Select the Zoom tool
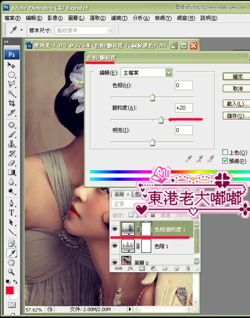 coord(11,272)
